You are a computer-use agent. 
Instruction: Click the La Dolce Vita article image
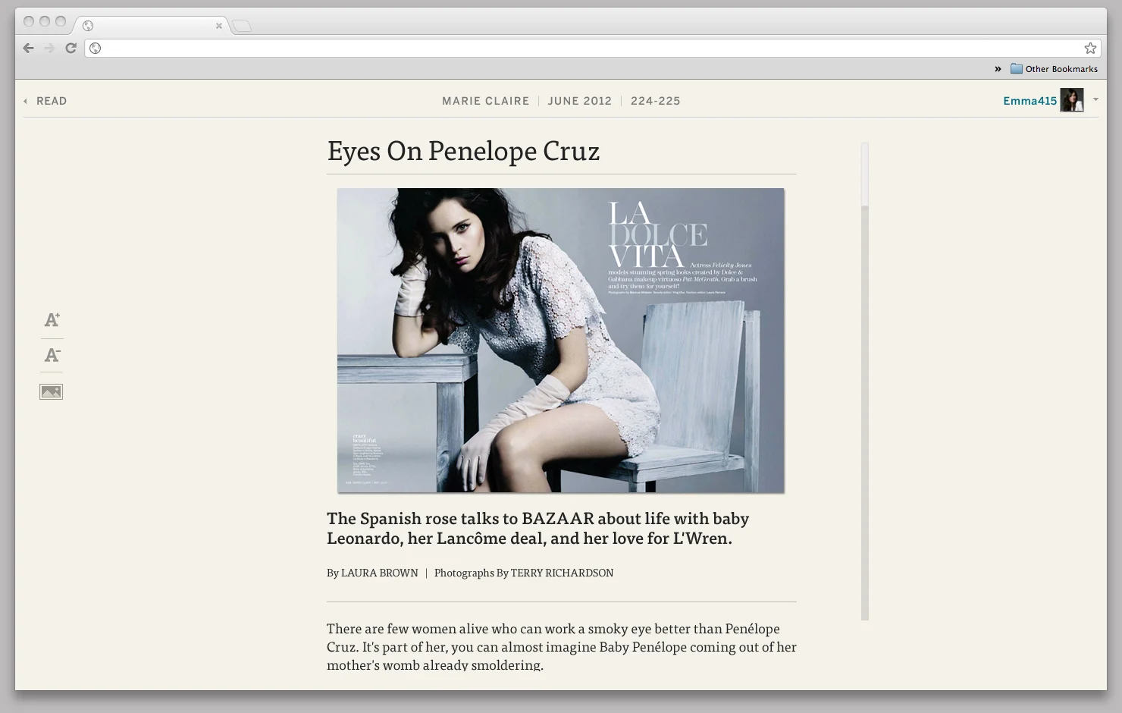(x=561, y=341)
